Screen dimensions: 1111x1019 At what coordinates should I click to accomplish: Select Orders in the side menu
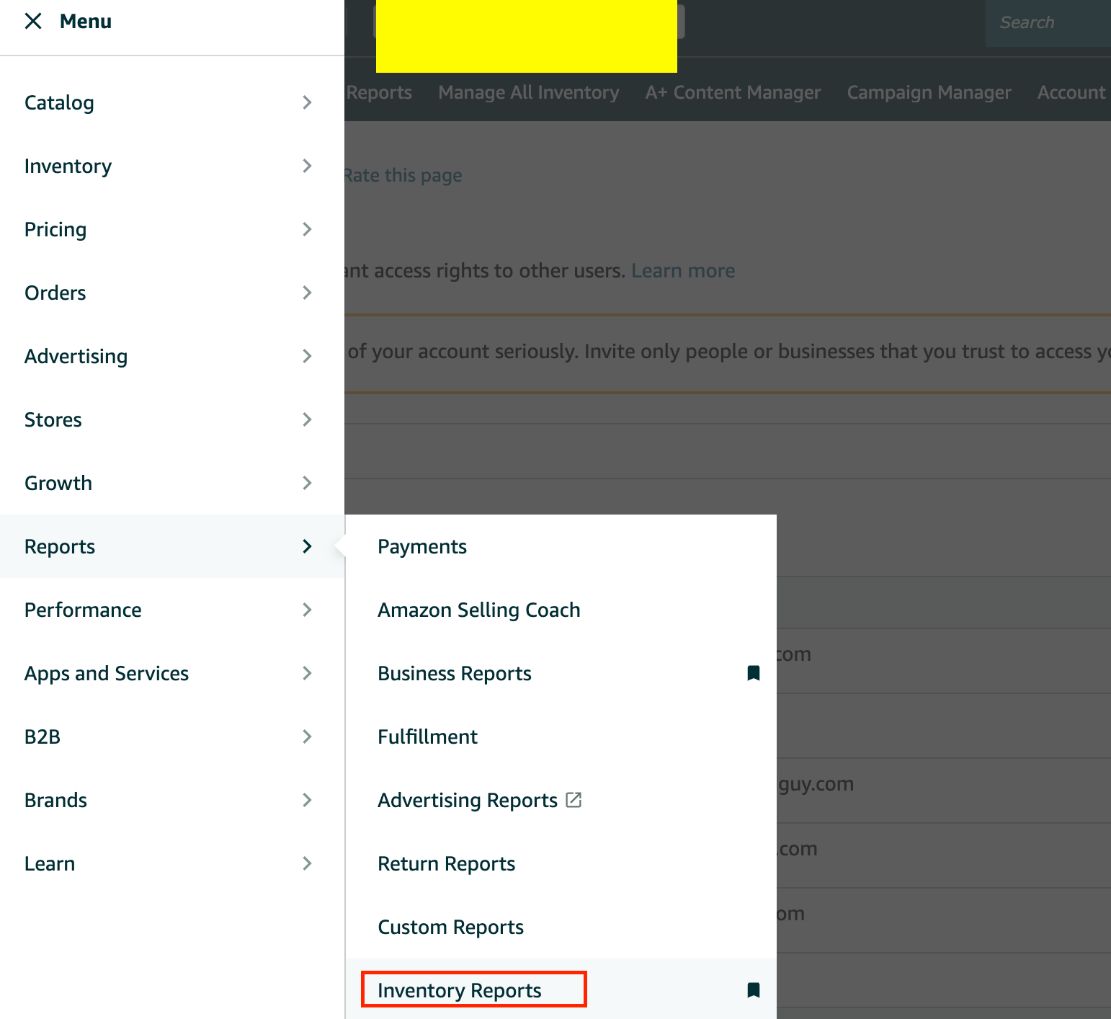point(172,293)
